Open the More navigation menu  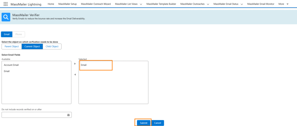coord(283,4)
